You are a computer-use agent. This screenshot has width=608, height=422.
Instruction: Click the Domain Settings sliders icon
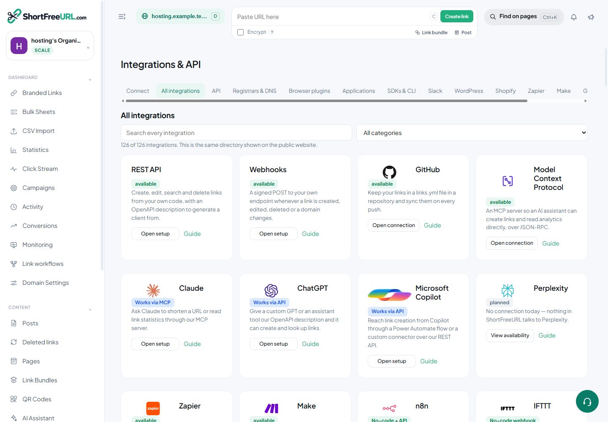(x=14, y=283)
